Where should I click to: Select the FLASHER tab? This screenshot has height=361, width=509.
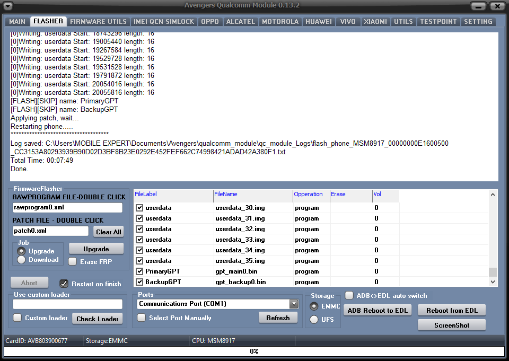(x=48, y=21)
